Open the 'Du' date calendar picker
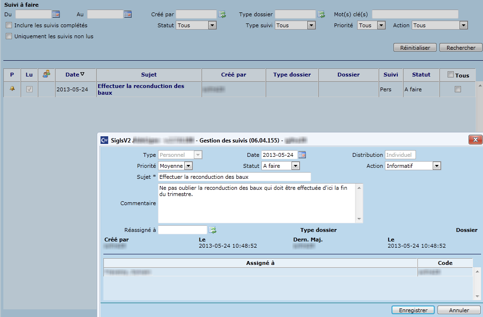 (56, 14)
